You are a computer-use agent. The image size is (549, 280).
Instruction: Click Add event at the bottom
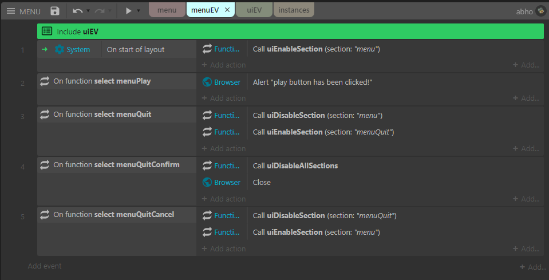pos(45,266)
